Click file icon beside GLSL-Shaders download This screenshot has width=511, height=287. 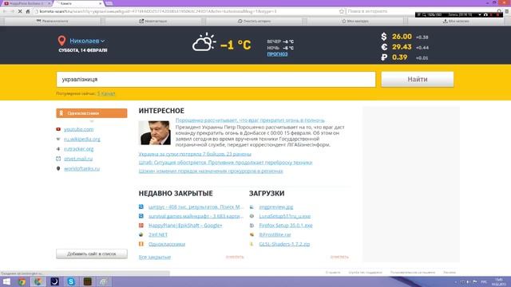(x=252, y=244)
